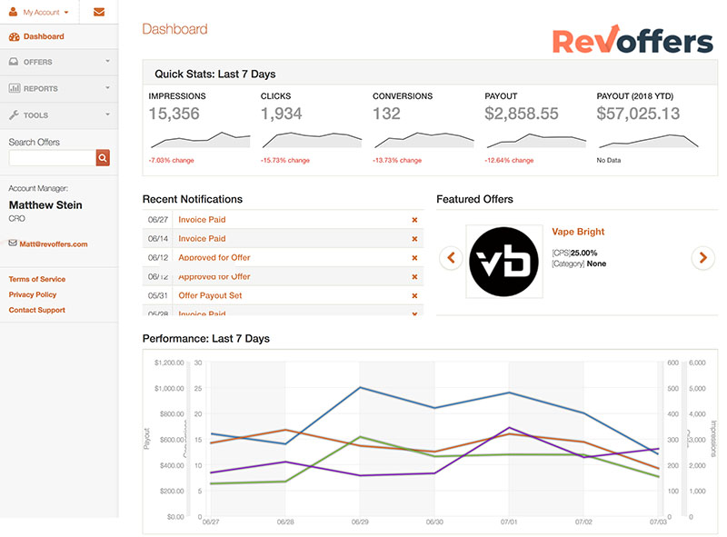Click the Tools wrench icon
The image size is (727, 537).
point(13,114)
